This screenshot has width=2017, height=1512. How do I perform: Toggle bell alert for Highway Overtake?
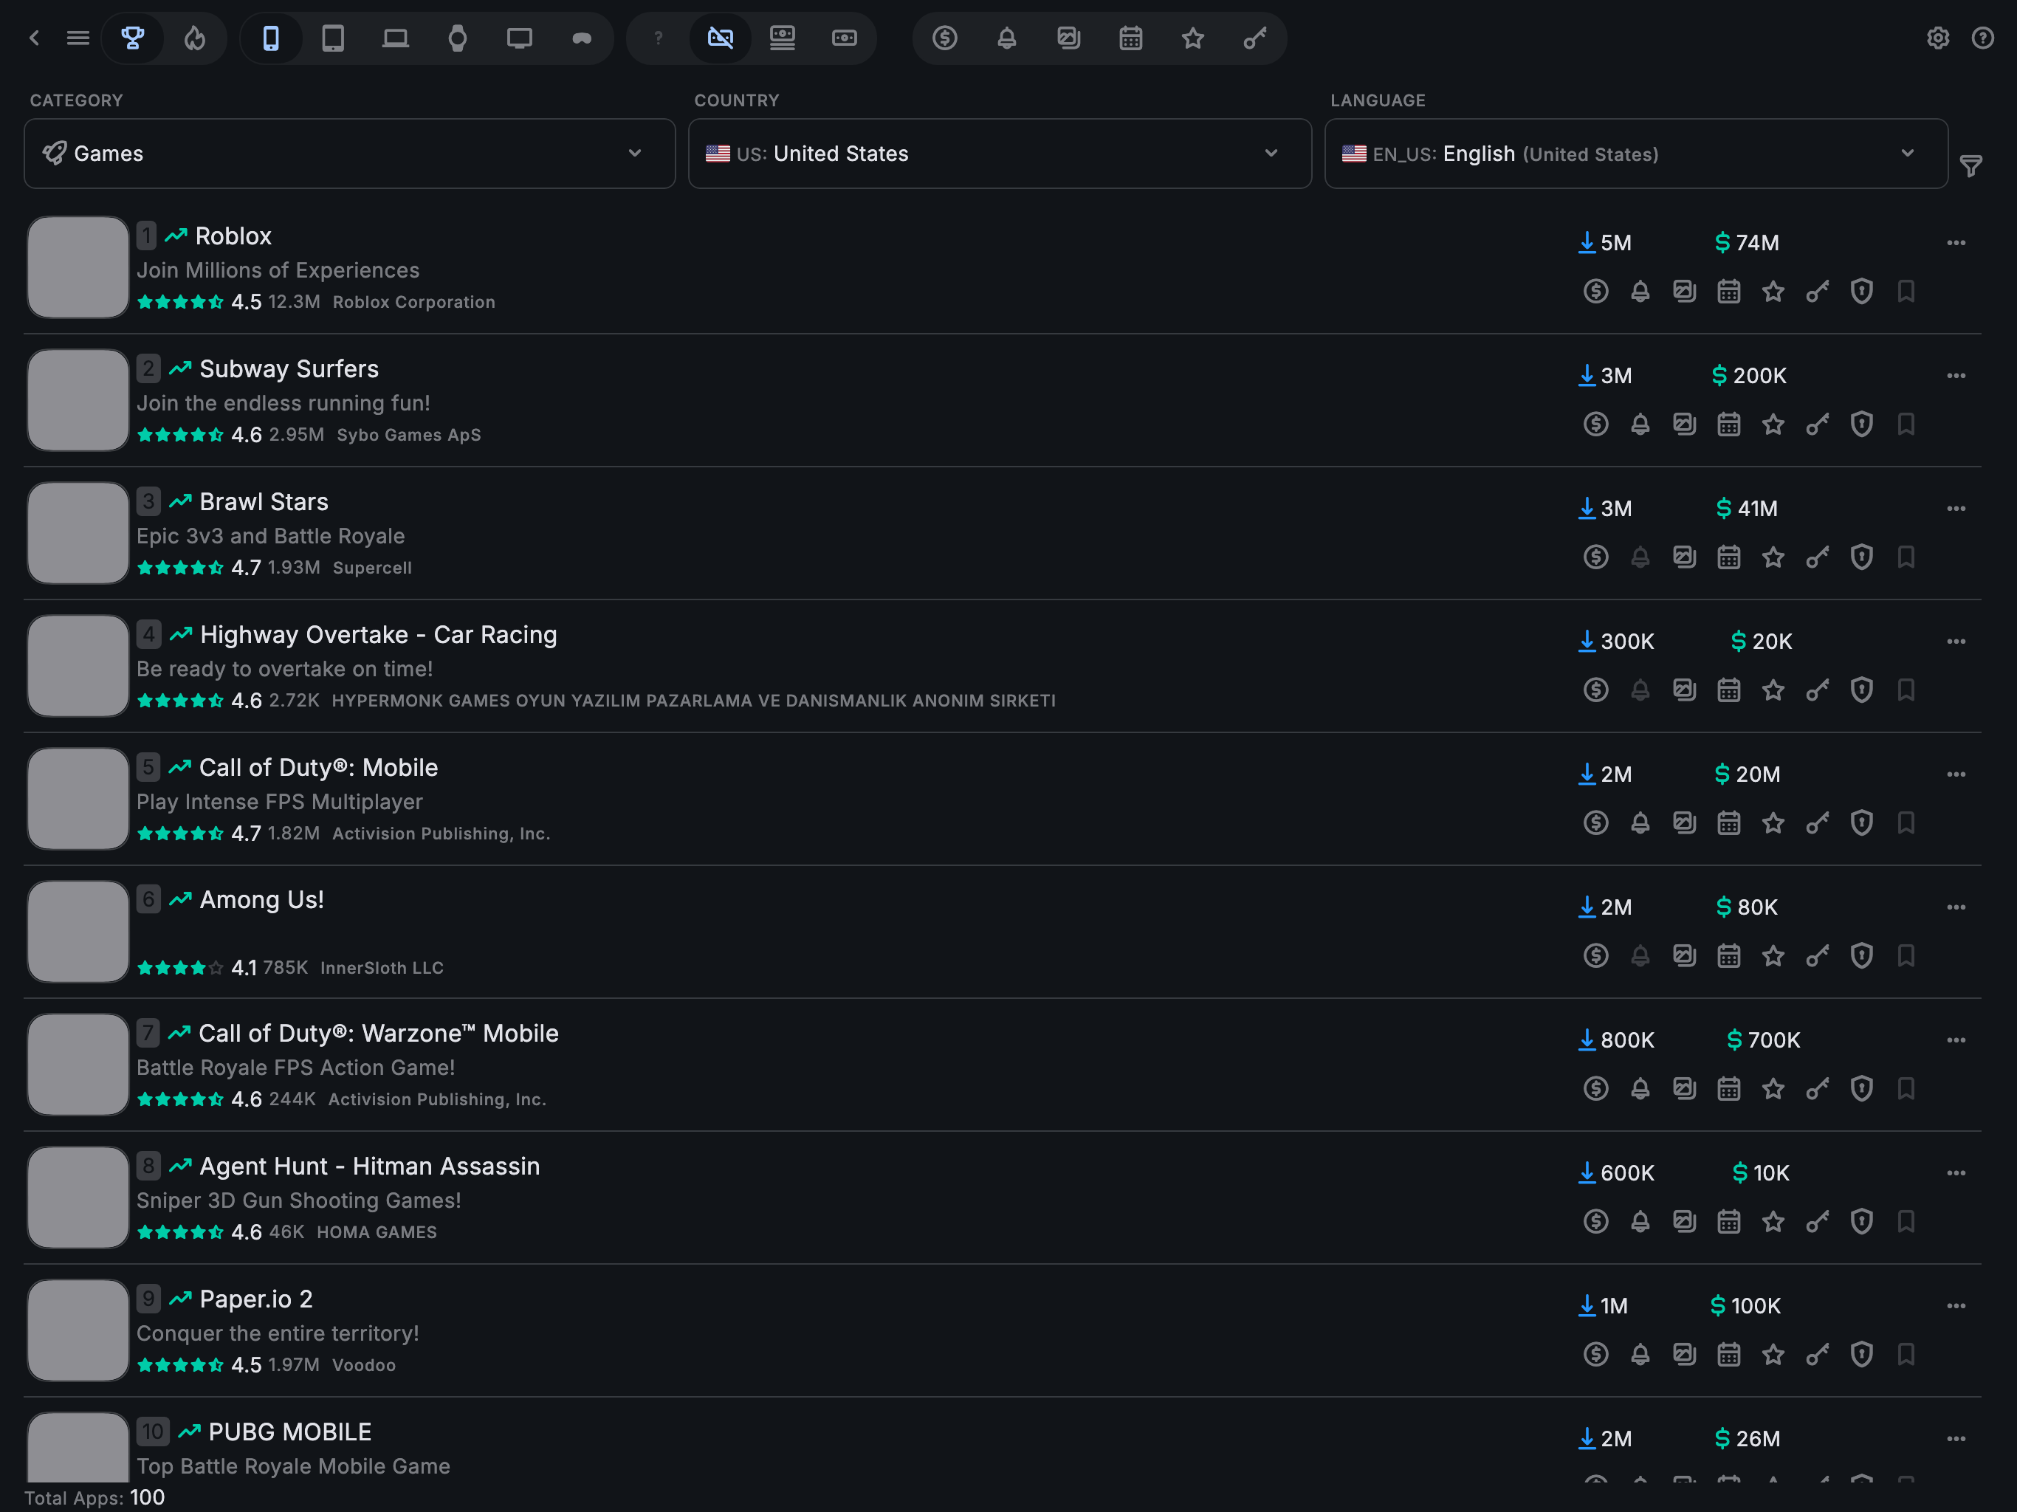[1640, 690]
